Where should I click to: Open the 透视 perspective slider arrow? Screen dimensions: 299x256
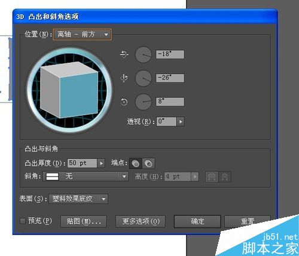coord(181,122)
